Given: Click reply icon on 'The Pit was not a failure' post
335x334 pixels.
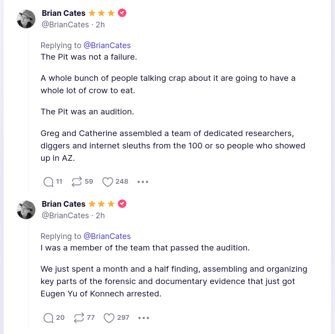Looking at the screenshot, I should coord(48,182).
